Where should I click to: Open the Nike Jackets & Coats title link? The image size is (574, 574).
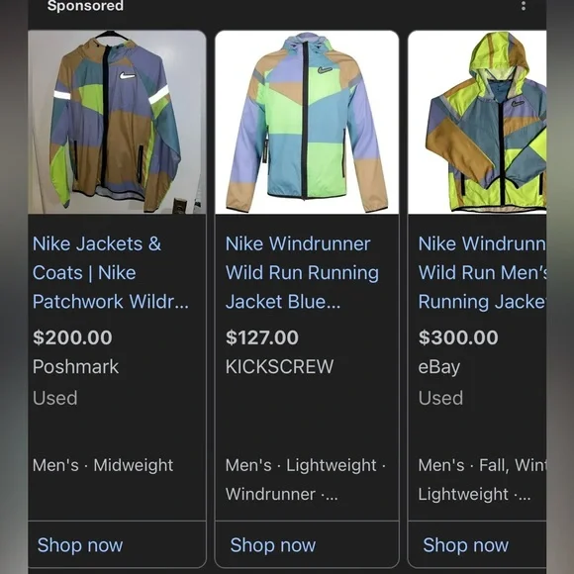pos(111,273)
